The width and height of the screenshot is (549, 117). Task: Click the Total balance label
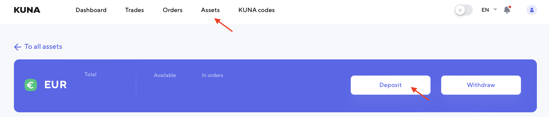90,74
